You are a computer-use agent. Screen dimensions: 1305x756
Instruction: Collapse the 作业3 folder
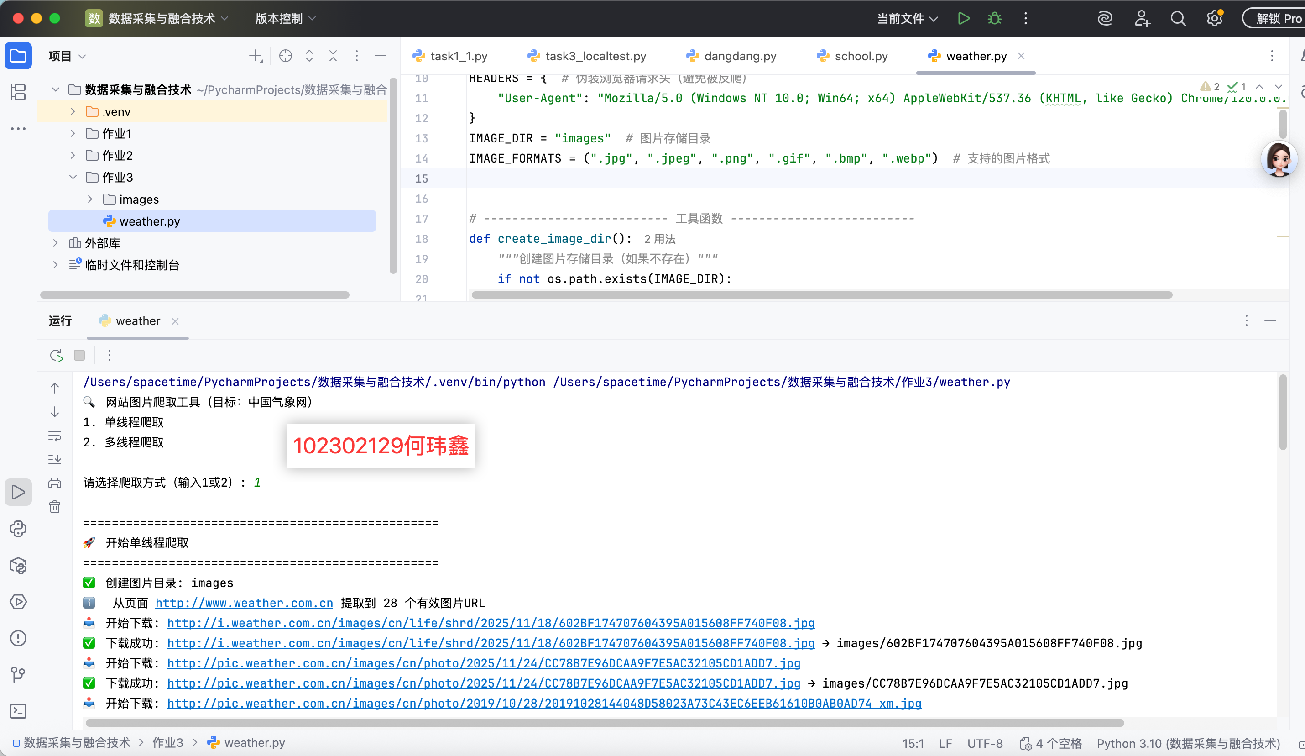73,177
